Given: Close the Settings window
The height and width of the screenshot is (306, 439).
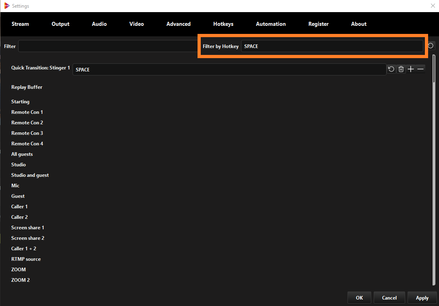Looking at the screenshot, I should point(433,6).
